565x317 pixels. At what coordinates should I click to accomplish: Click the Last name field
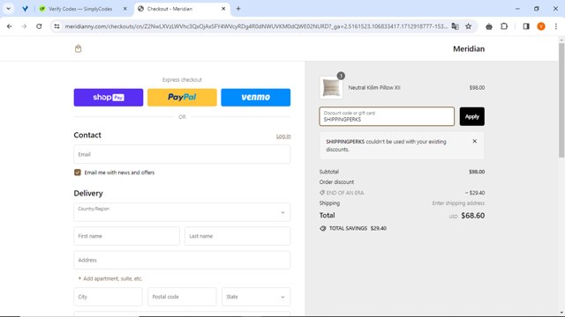237,236
